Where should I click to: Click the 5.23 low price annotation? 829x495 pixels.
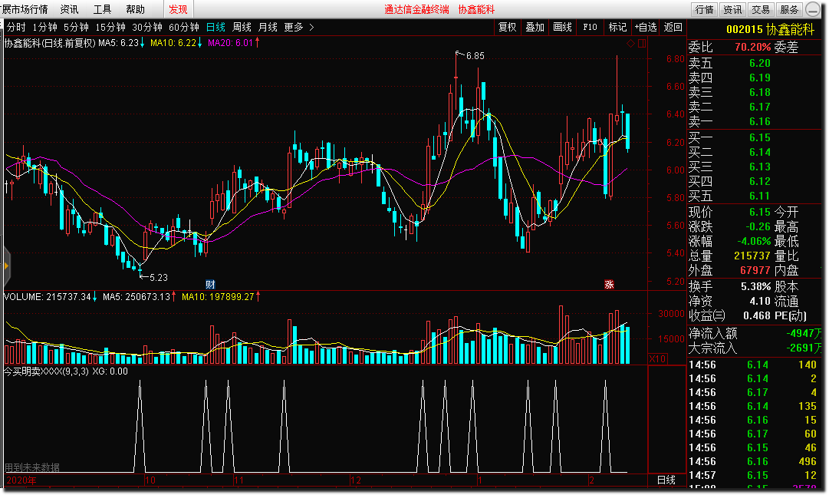(x=159, y=277)
